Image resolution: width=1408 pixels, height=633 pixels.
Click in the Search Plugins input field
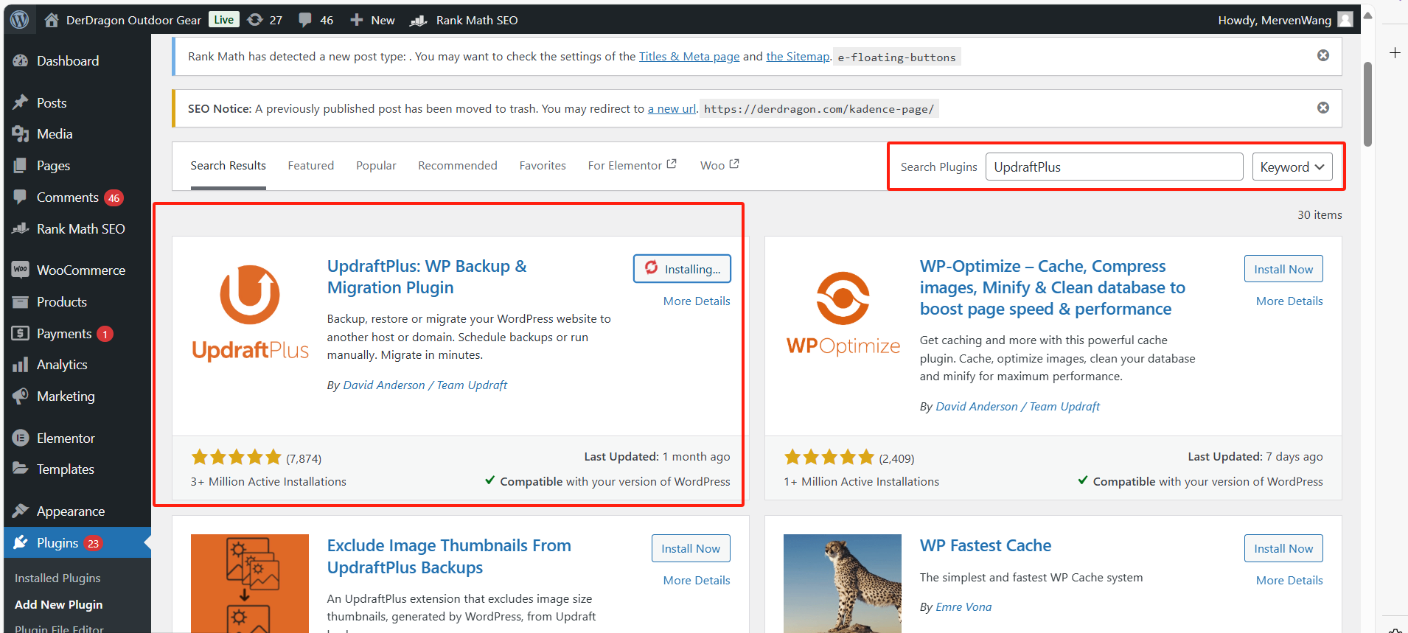(x=1113, y=167)
